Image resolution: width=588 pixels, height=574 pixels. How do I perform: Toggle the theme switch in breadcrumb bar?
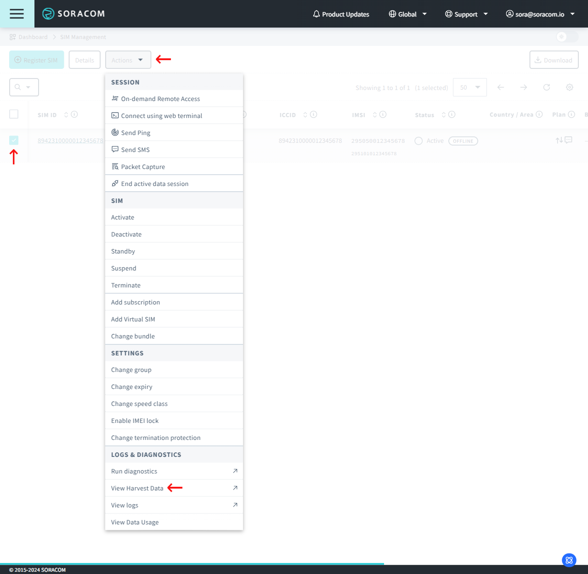point(566,37)
